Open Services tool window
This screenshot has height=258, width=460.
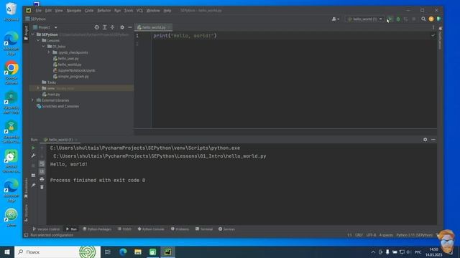pos(226,229)
